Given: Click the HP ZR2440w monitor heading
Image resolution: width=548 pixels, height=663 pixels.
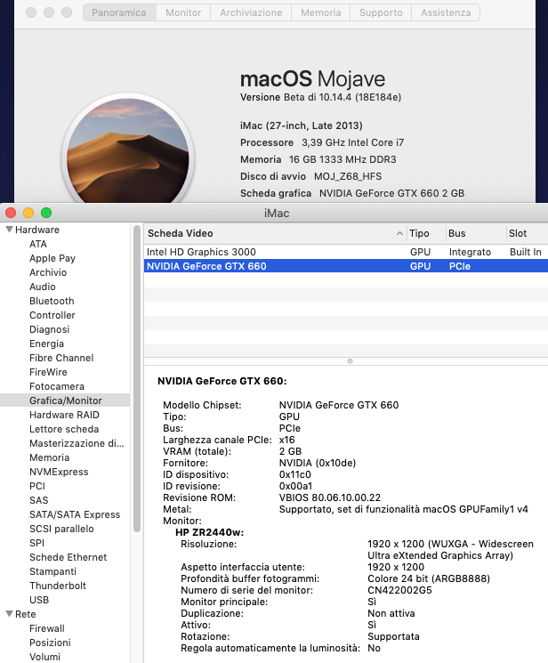Looking at the screenshot, I should (x=209, y=532).
